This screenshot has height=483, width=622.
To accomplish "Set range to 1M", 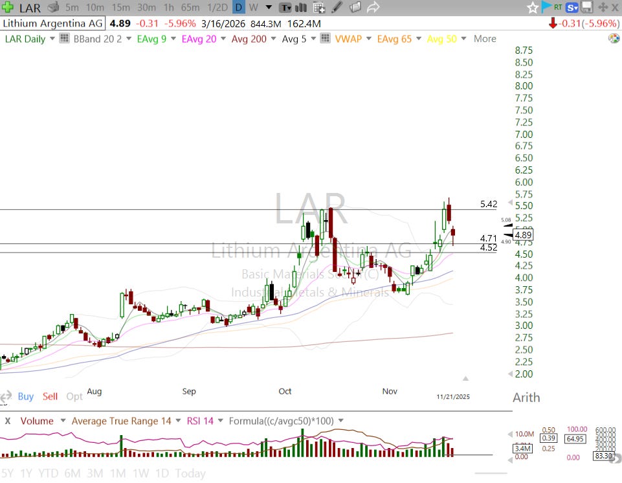I will coord(118,473).
